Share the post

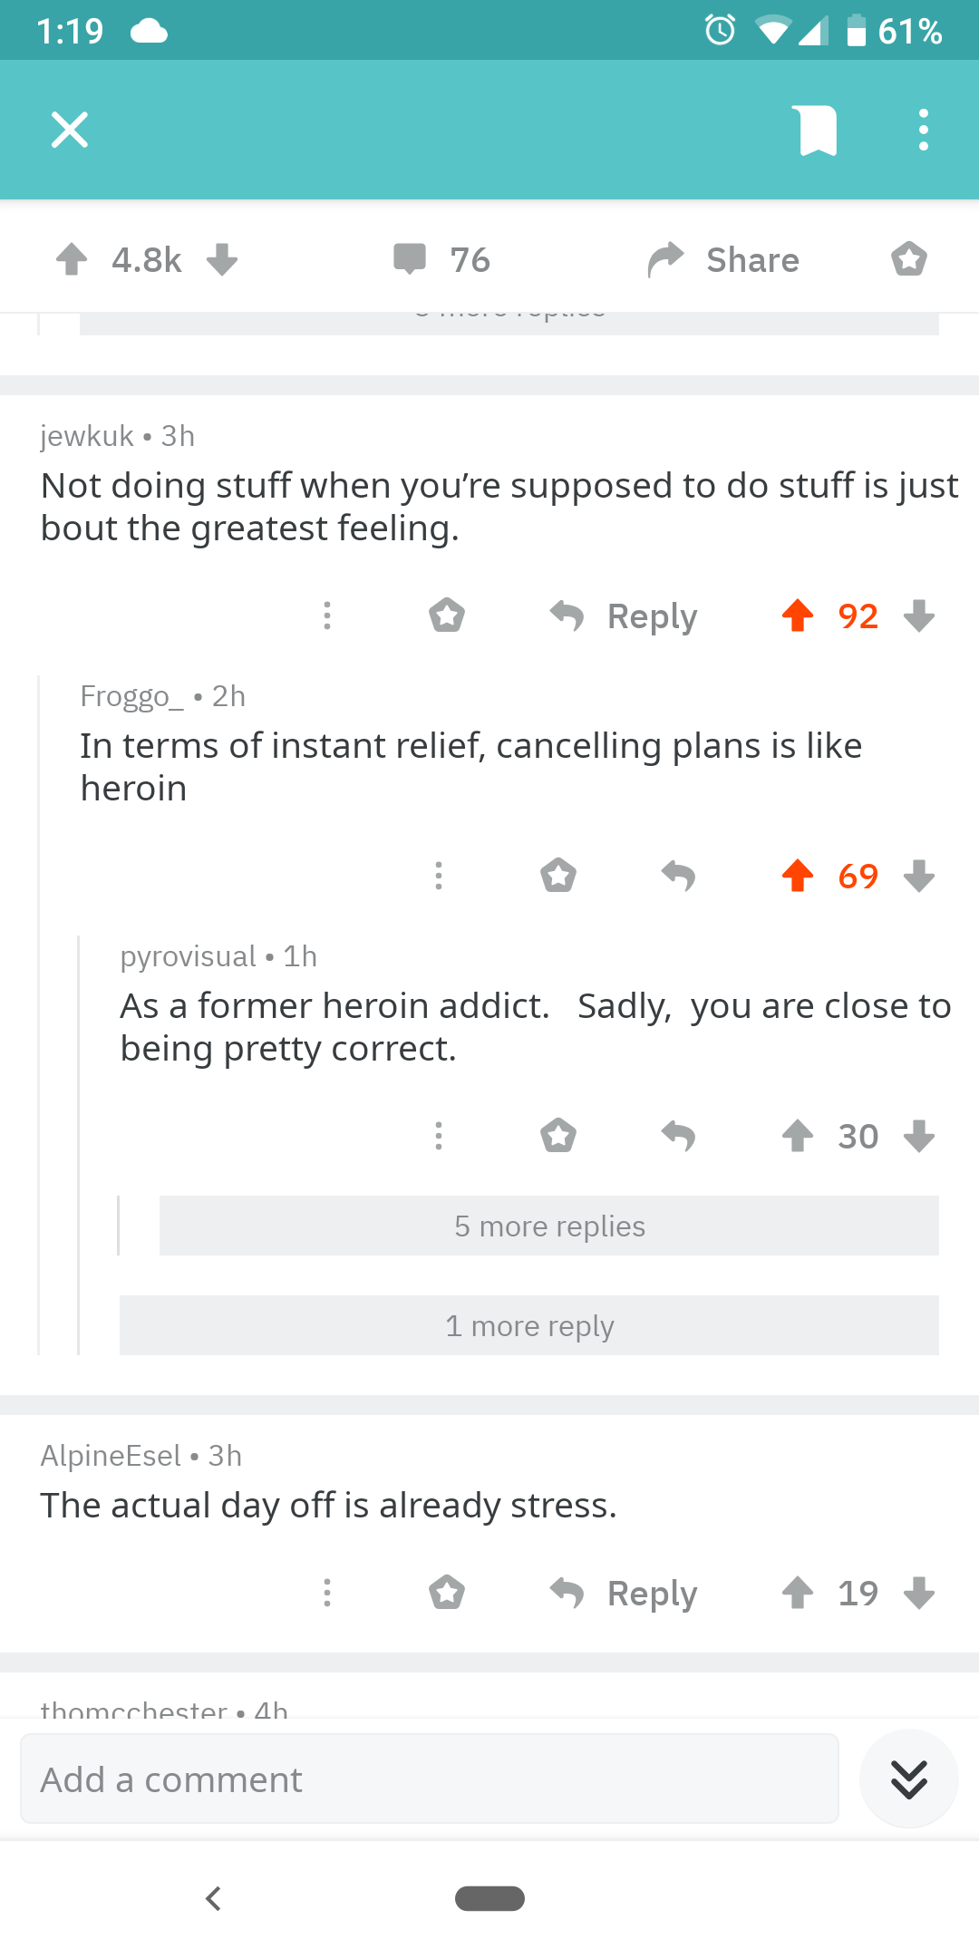tap(722, 259)
